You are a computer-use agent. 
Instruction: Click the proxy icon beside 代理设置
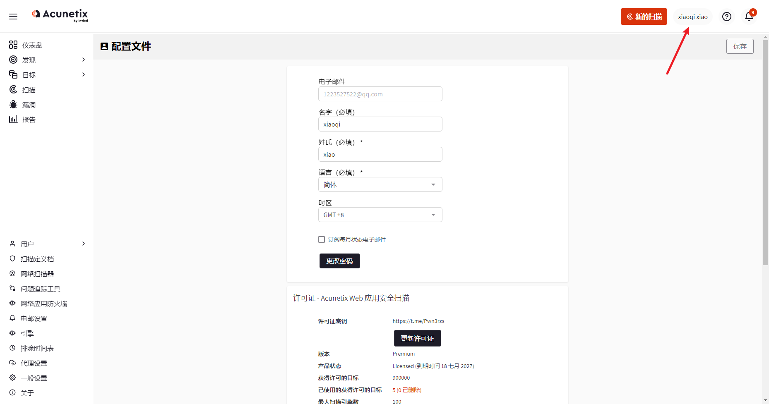click(12, 363)
